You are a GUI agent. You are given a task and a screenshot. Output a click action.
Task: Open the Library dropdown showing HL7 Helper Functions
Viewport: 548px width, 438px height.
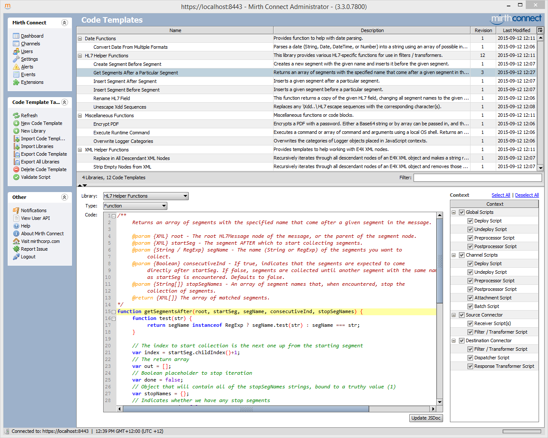click(146, 196)
